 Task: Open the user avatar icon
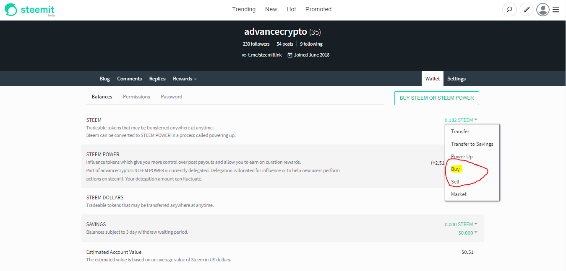(543, 9)
